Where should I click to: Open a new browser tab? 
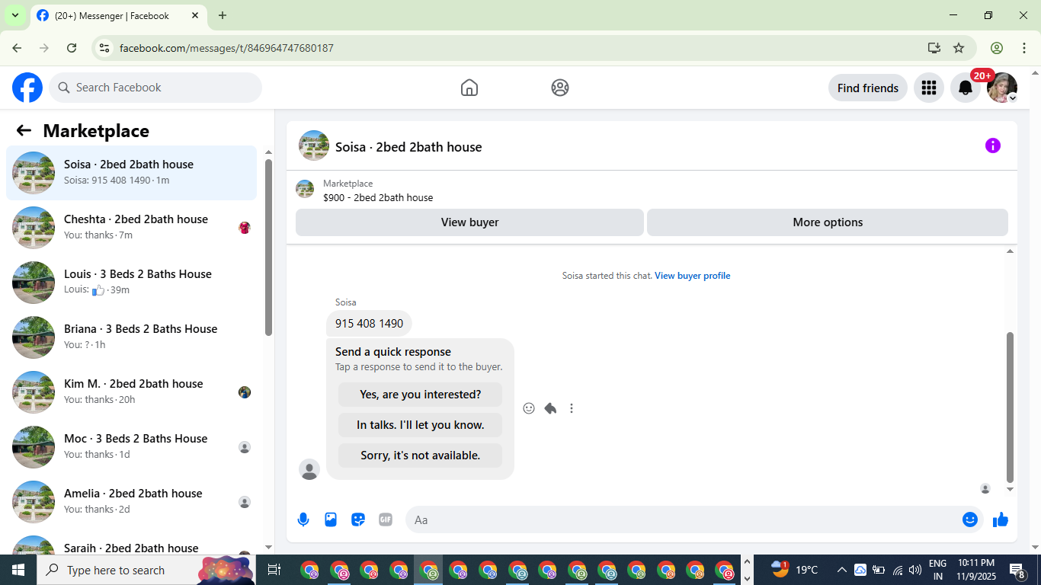pos(223,15)
